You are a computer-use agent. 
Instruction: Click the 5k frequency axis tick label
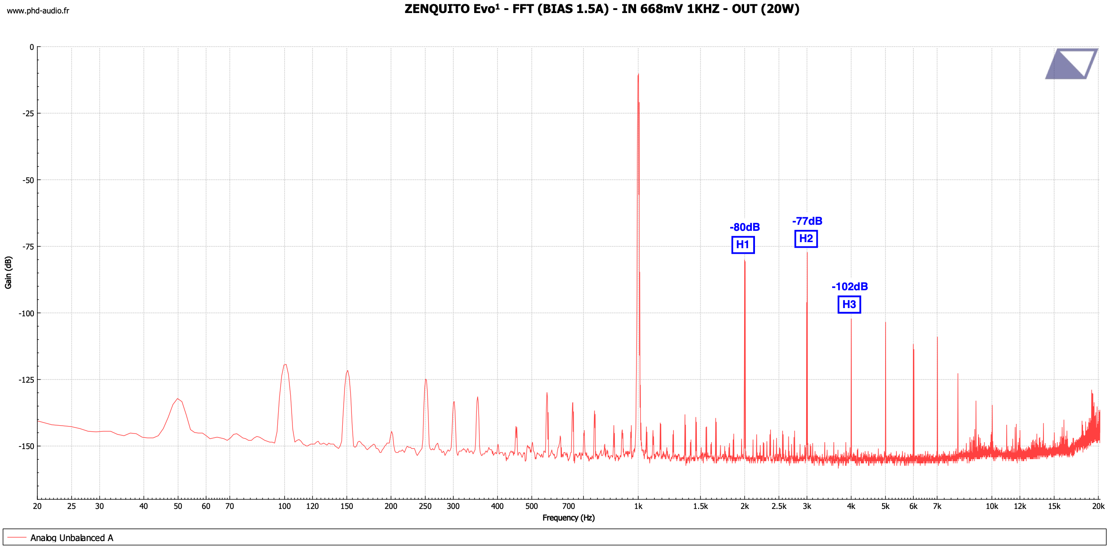pyautogui.click(x=886, y=506)
